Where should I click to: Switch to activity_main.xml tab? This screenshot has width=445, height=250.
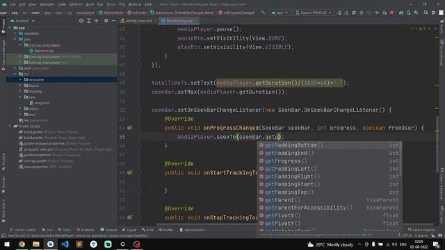point(138,21)
